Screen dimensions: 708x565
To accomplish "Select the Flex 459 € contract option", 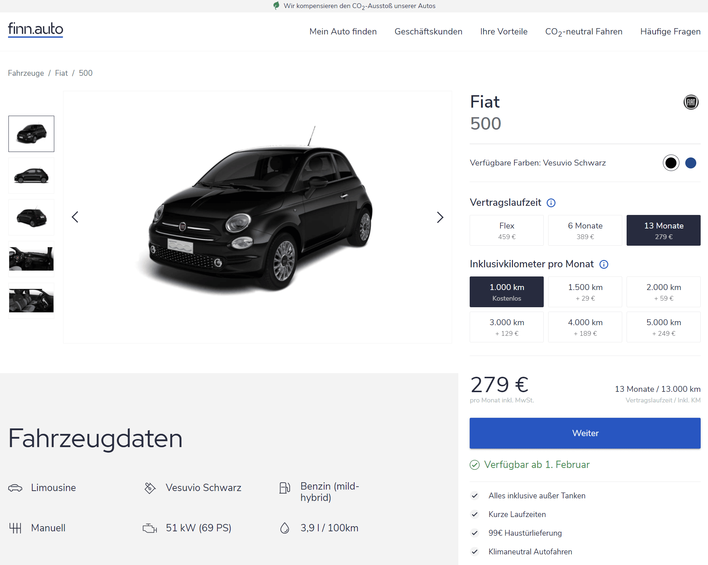I will [x=507, y=230].
